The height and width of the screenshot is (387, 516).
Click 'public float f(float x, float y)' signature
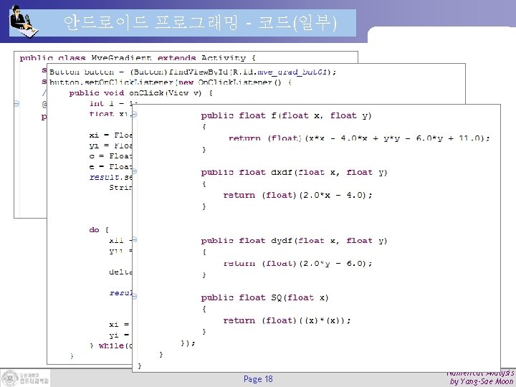[286, 116]
